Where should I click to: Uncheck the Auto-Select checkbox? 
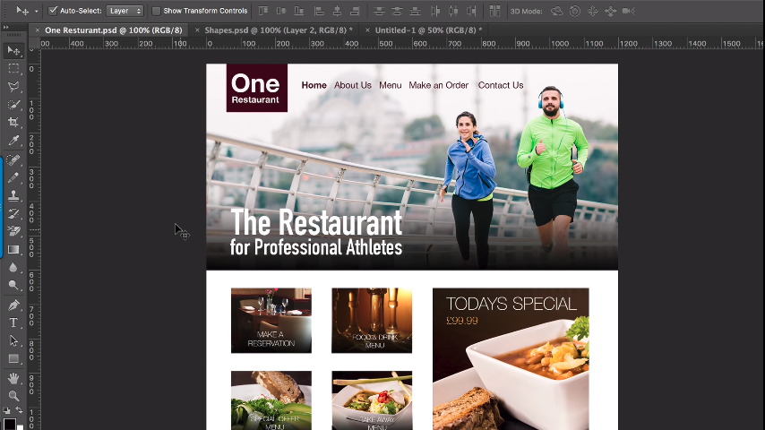click(53, 10)
